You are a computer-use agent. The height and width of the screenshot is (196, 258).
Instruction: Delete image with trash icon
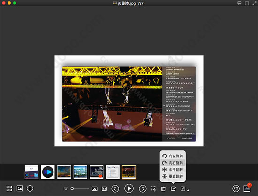pyautogui.click(x=163, y=189)
